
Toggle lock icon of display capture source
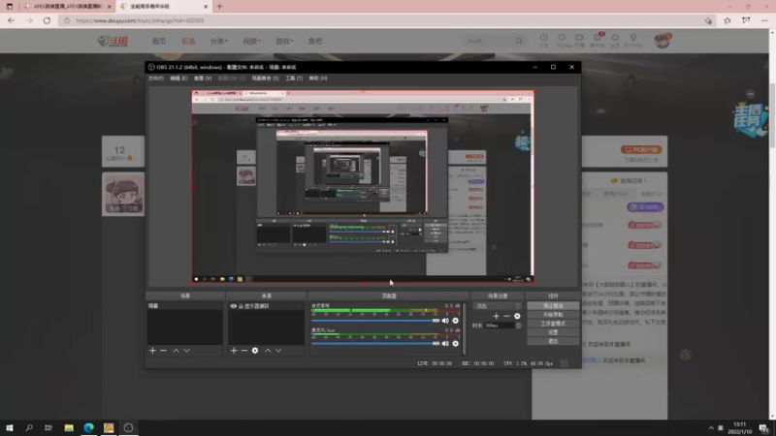(x=241, y=306)
